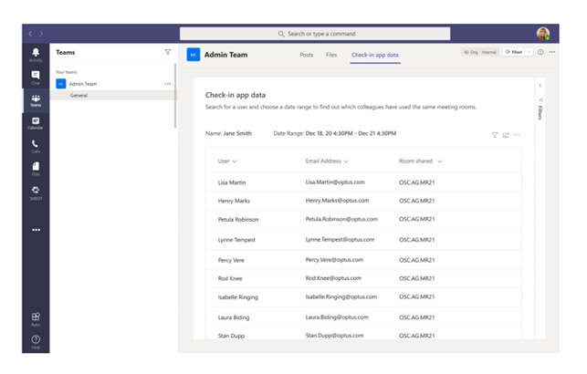The image size is (587, 374).
Task: Select the Teams sidebar icon
Action: pos(36,100)
